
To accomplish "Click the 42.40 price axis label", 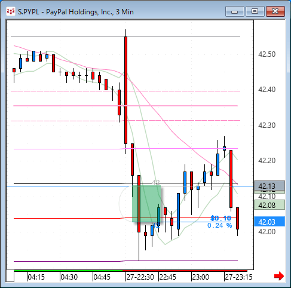I will [267, 90].
